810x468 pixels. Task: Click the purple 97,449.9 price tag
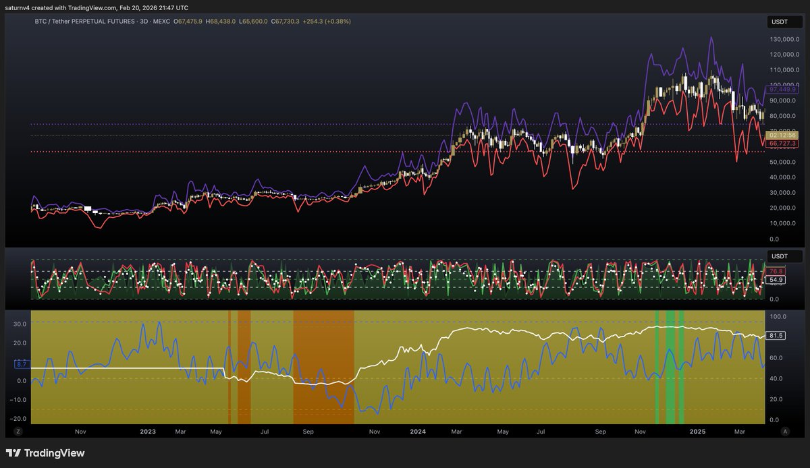pyautogui.click(x=783, y=89)
